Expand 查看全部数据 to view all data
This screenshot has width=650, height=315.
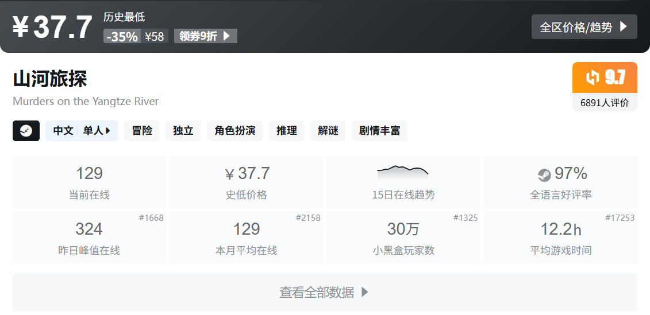coord(325,292)
